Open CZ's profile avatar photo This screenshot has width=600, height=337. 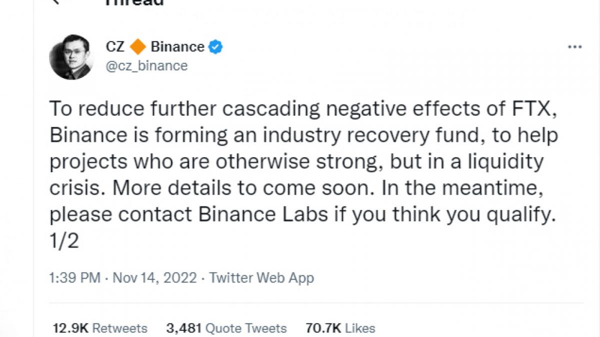click(x=70, y=57)
